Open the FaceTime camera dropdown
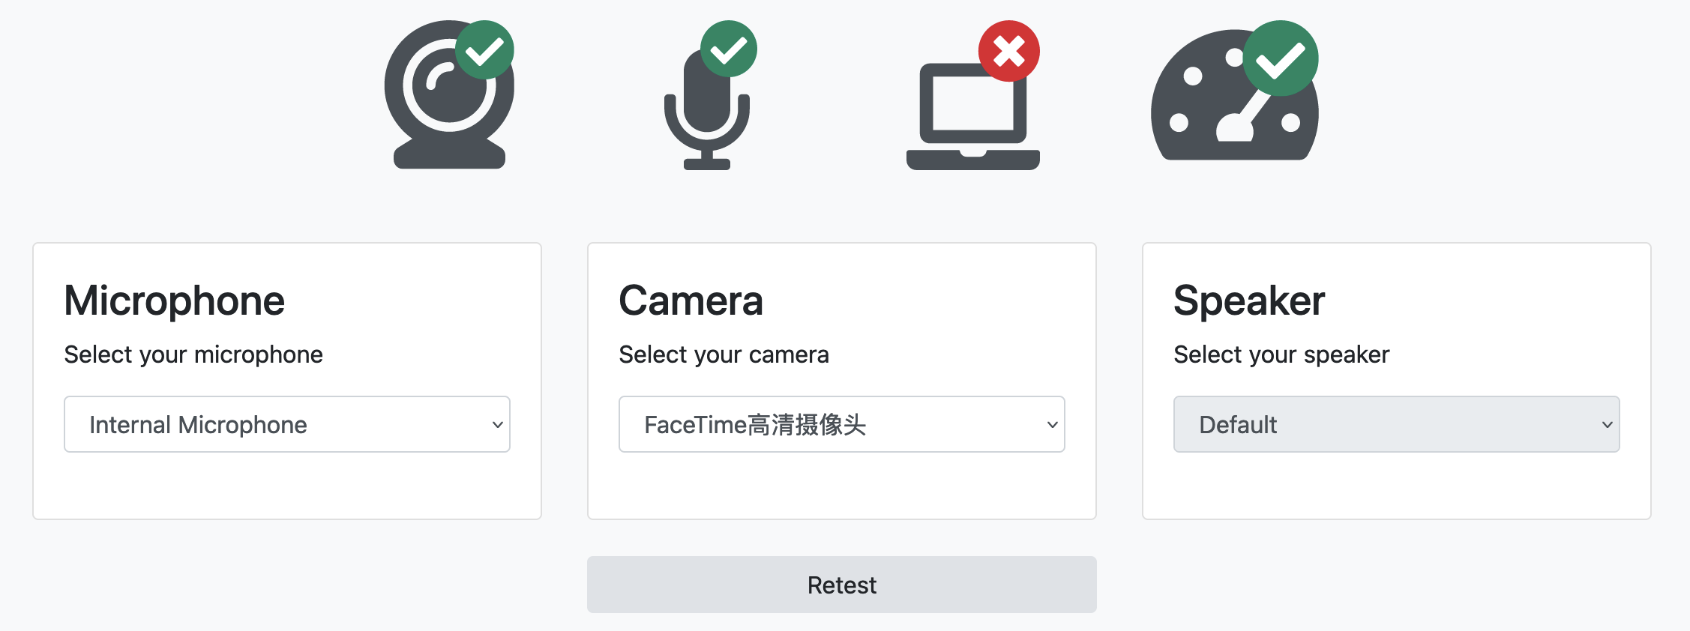The height and width of the screenshot is (631, 1690). click(x=841, y=424)
